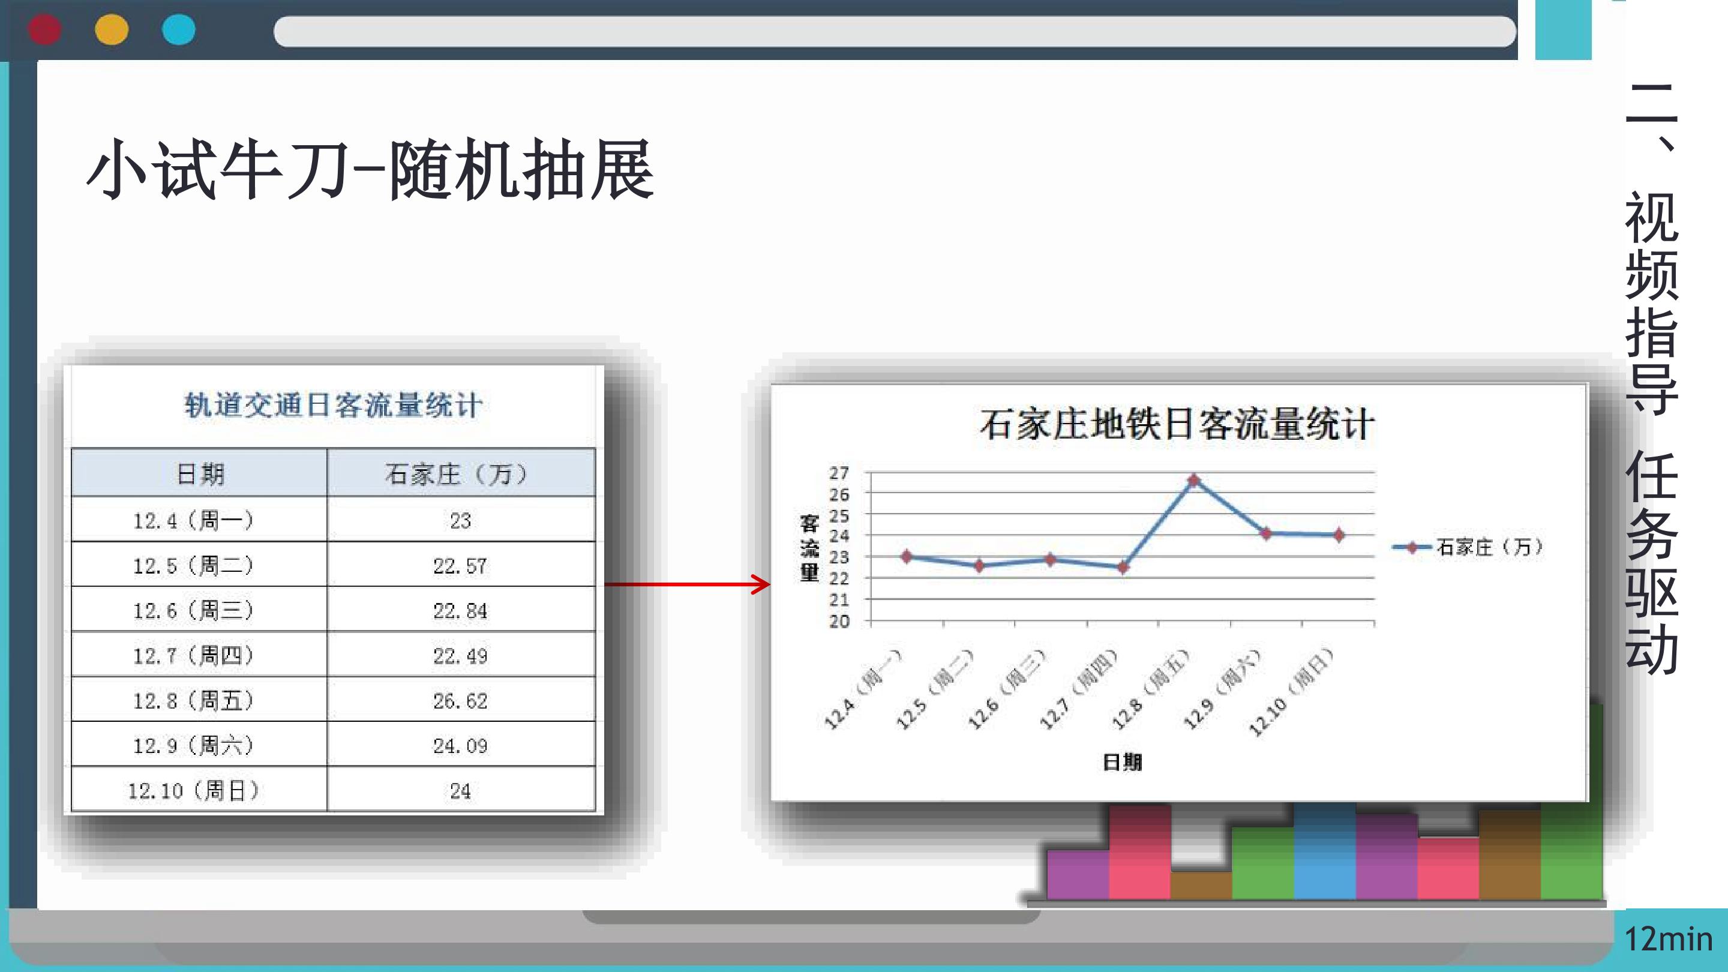
Task: Click the 石家庄（万） legend marker
Action: click(1411, 547)
